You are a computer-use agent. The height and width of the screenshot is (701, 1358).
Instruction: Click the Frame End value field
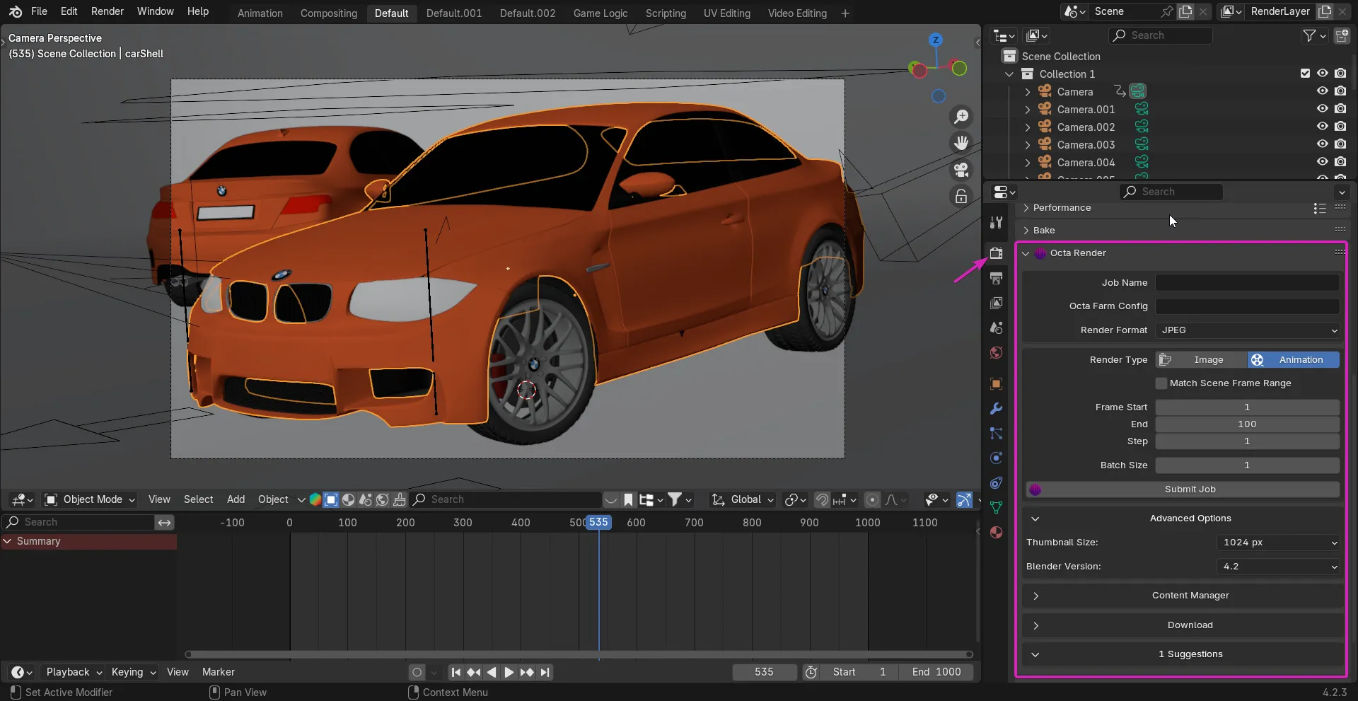[1248, 424]
